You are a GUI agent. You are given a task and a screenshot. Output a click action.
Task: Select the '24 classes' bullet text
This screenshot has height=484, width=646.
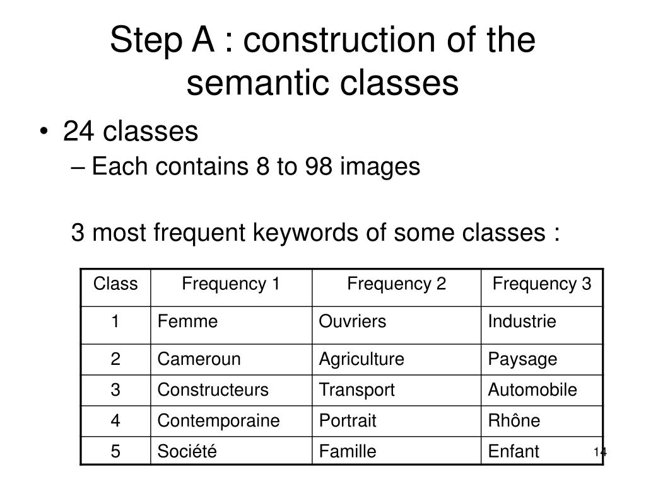(x=131, y=131)
